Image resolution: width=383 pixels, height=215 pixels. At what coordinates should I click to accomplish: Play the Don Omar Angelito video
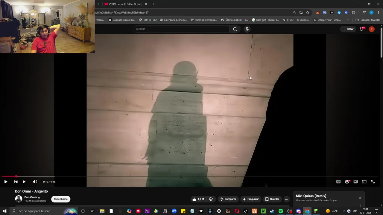pyautogui.click(x=6, y=182)
